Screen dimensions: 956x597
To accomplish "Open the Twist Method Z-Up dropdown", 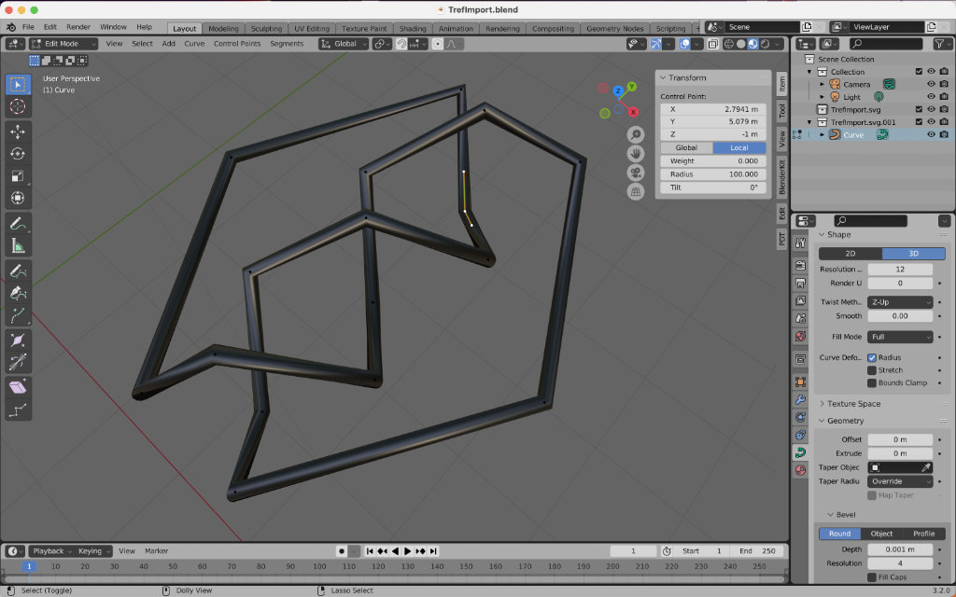I will (900, 302).
